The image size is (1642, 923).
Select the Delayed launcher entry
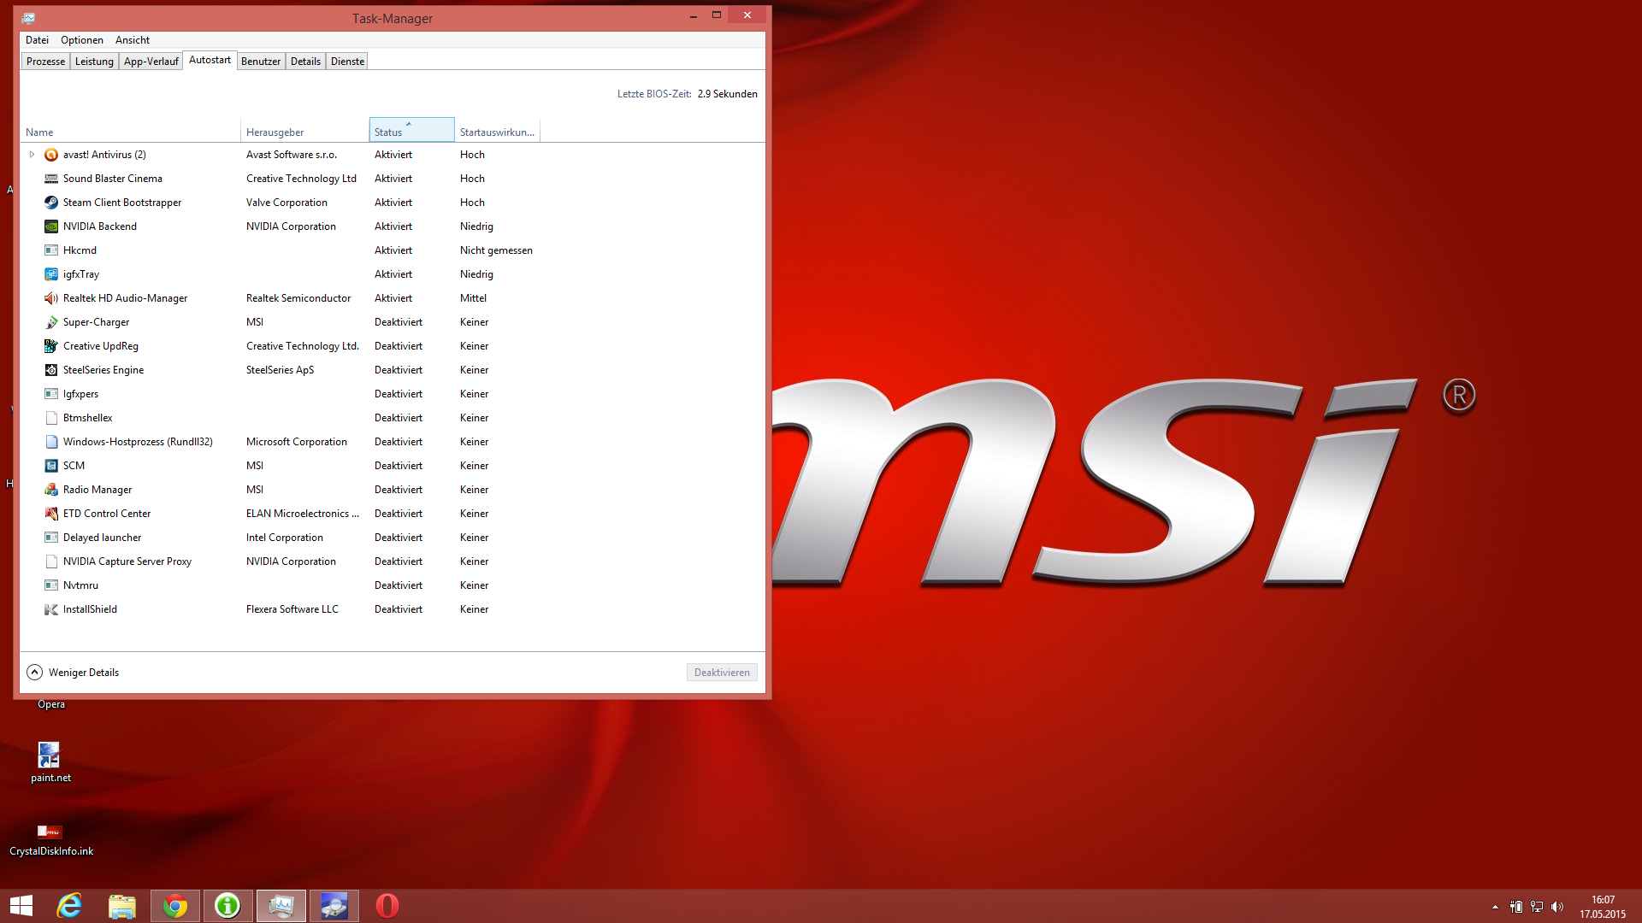point(102,538)
